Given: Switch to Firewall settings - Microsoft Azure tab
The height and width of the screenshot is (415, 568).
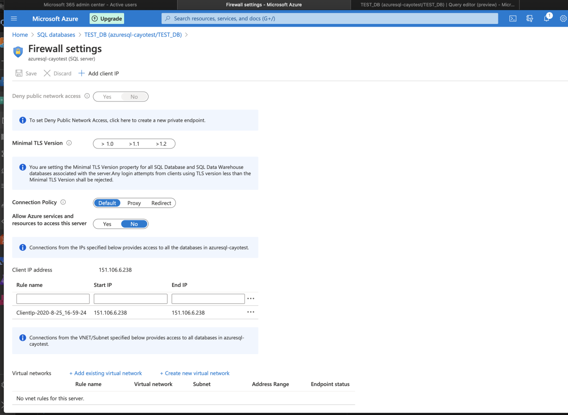Looking at the screenshot, I should point(264,5).
